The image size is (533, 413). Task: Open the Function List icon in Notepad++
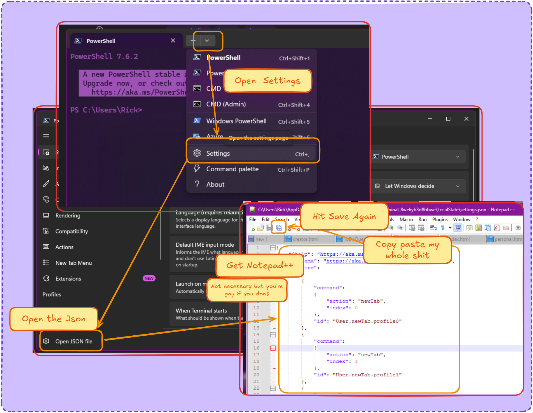click(497, 228)
